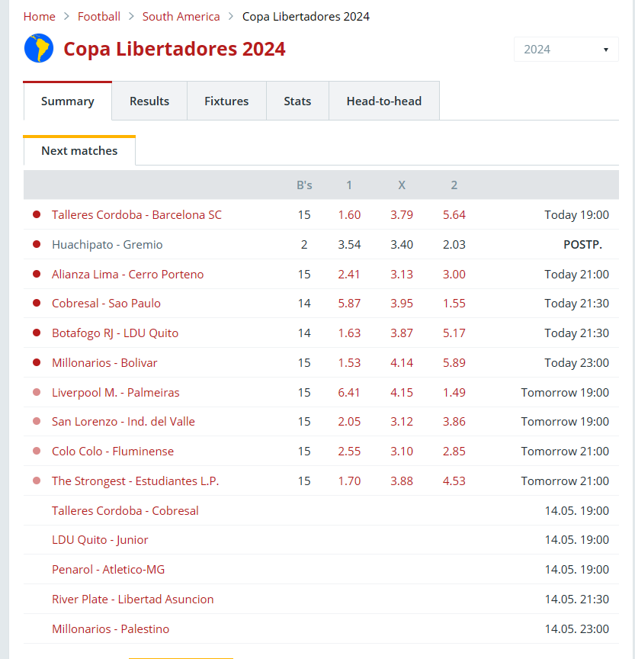Click the 6.41 home odds for Liverpool M.

(x=349, y=392)
